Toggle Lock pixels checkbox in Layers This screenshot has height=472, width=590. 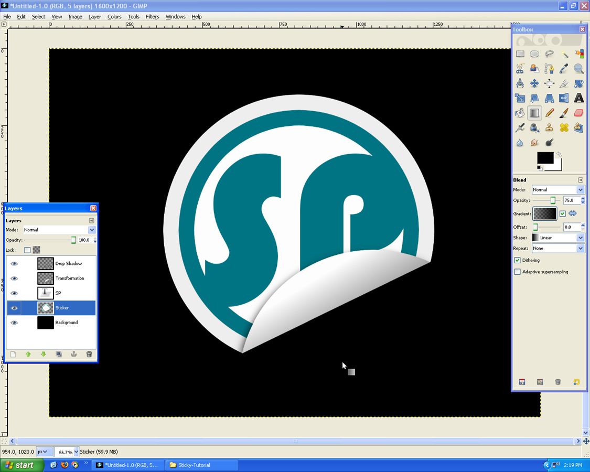click(x=27, y=250)
